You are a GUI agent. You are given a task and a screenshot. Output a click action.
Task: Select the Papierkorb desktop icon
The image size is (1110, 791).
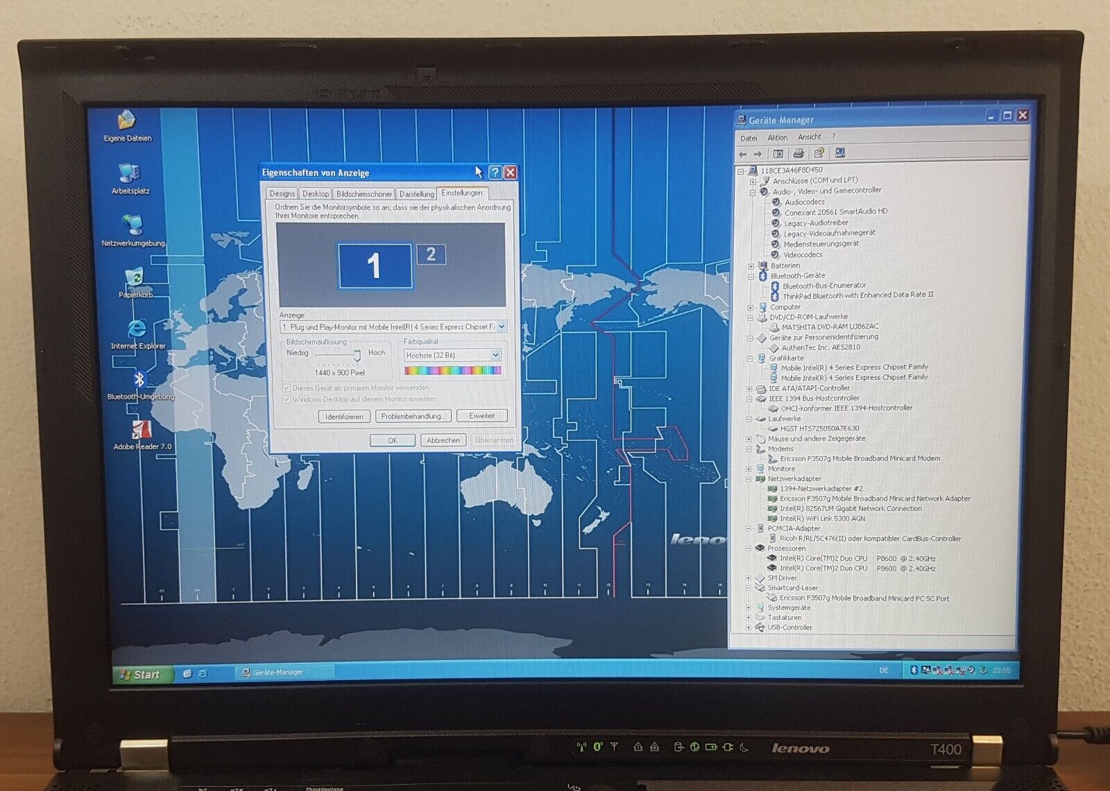coord(135,284)
